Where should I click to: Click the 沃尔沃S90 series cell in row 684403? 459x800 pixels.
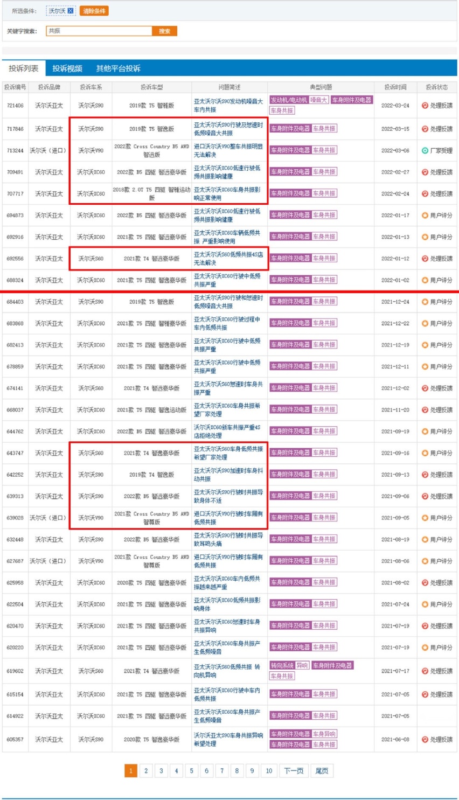click(x=91, y=302)
